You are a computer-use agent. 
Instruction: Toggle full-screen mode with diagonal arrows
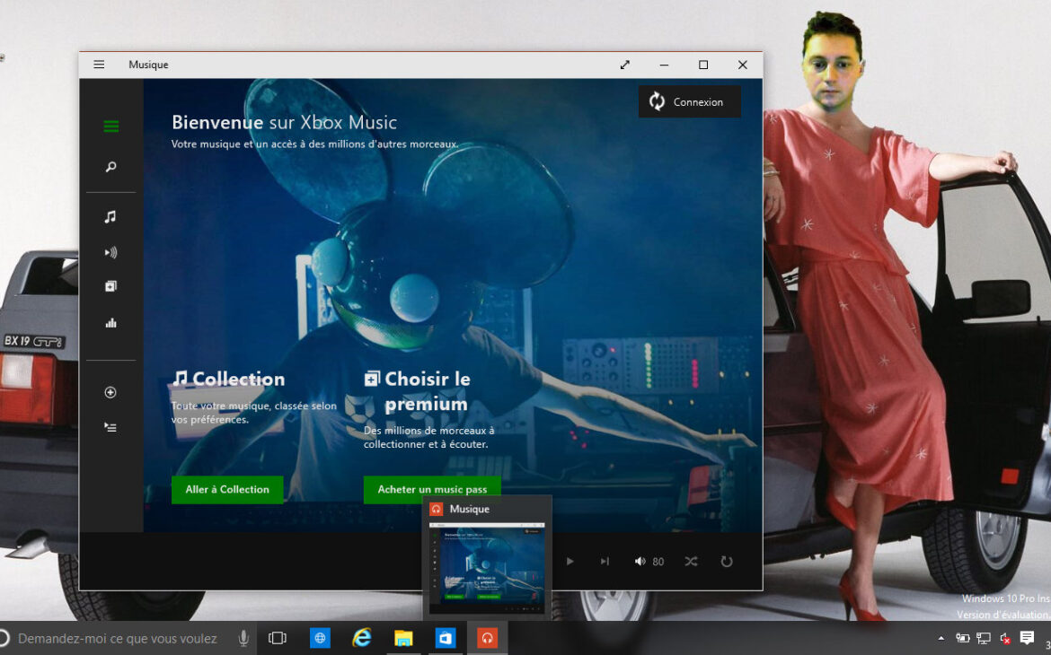tap(625, 65)
